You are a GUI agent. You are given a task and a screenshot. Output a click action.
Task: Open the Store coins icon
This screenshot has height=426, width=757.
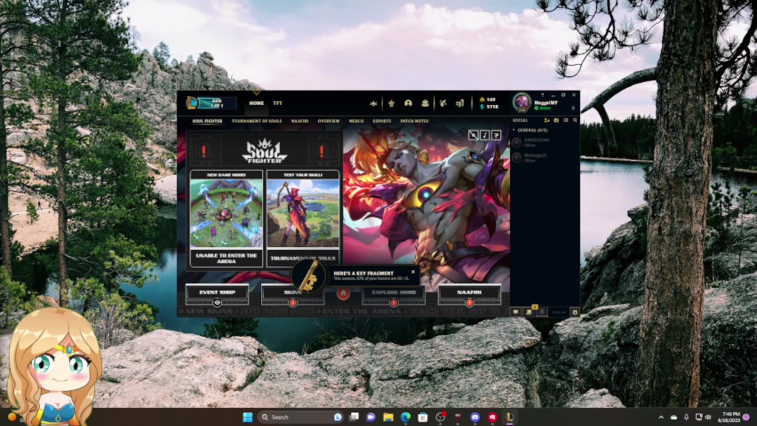460,103
